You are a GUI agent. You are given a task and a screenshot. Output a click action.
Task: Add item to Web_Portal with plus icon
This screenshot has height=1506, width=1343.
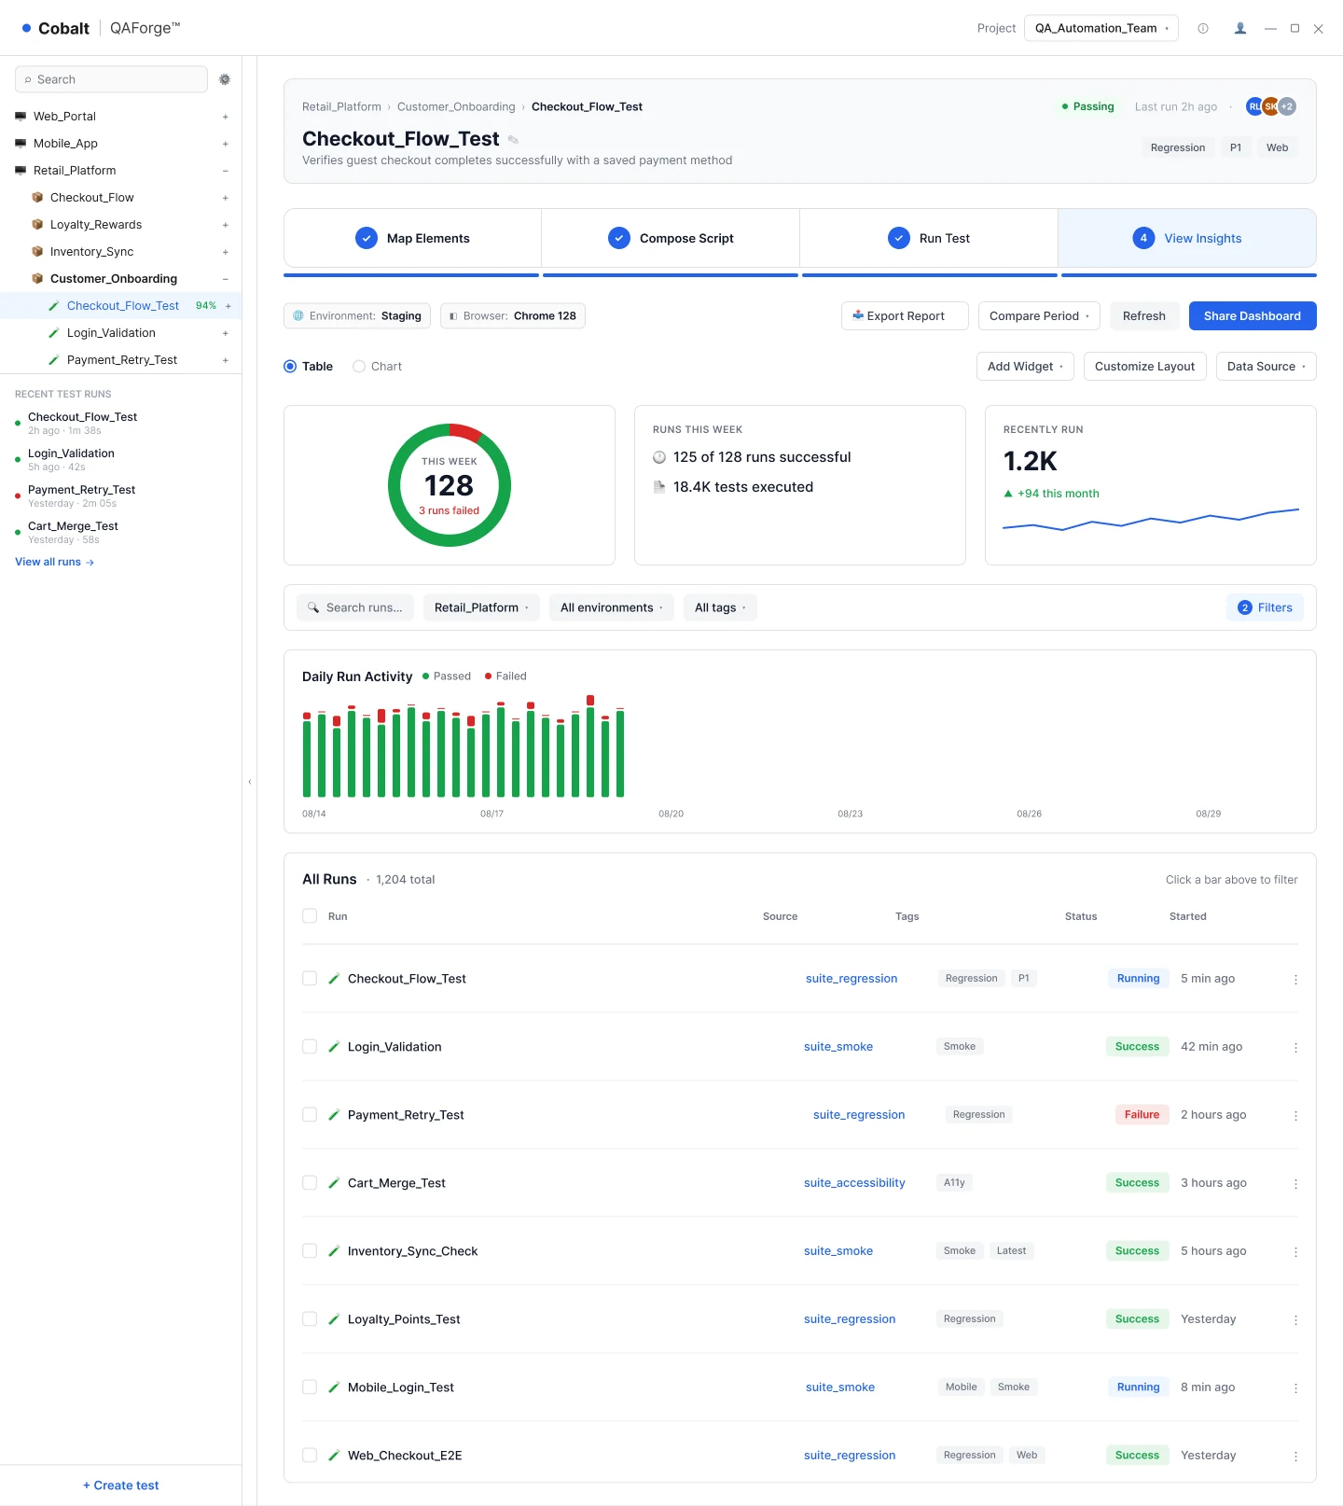[x=226, y=117]
